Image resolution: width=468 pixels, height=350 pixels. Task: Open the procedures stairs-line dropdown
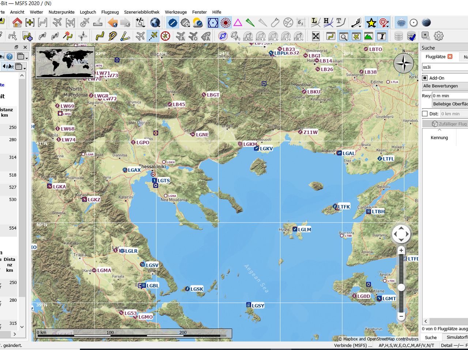point(356,23)
